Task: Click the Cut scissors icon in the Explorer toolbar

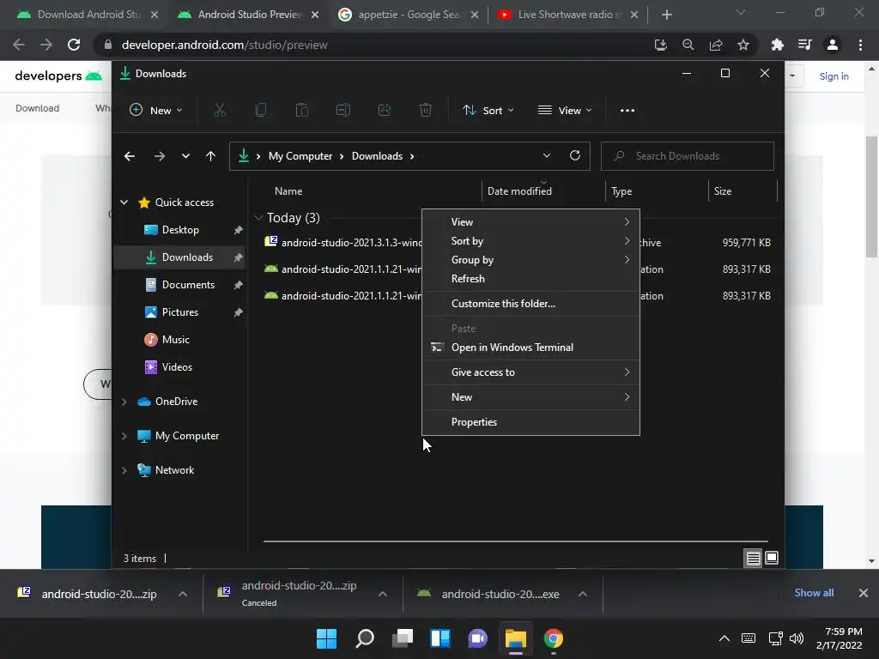Action: coord(219,111)
